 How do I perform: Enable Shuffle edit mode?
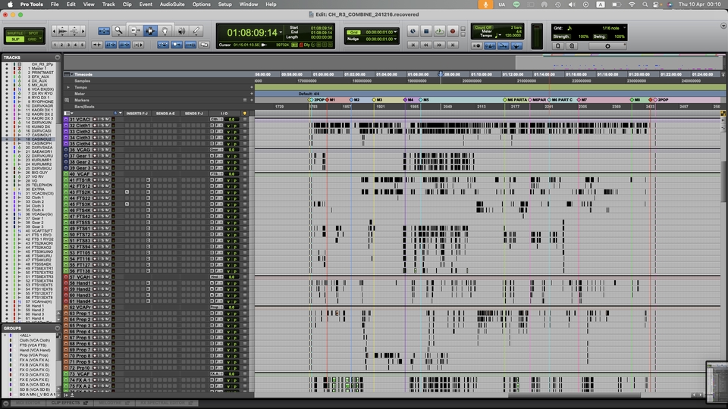pyautogui.click(x=15, y=33)
